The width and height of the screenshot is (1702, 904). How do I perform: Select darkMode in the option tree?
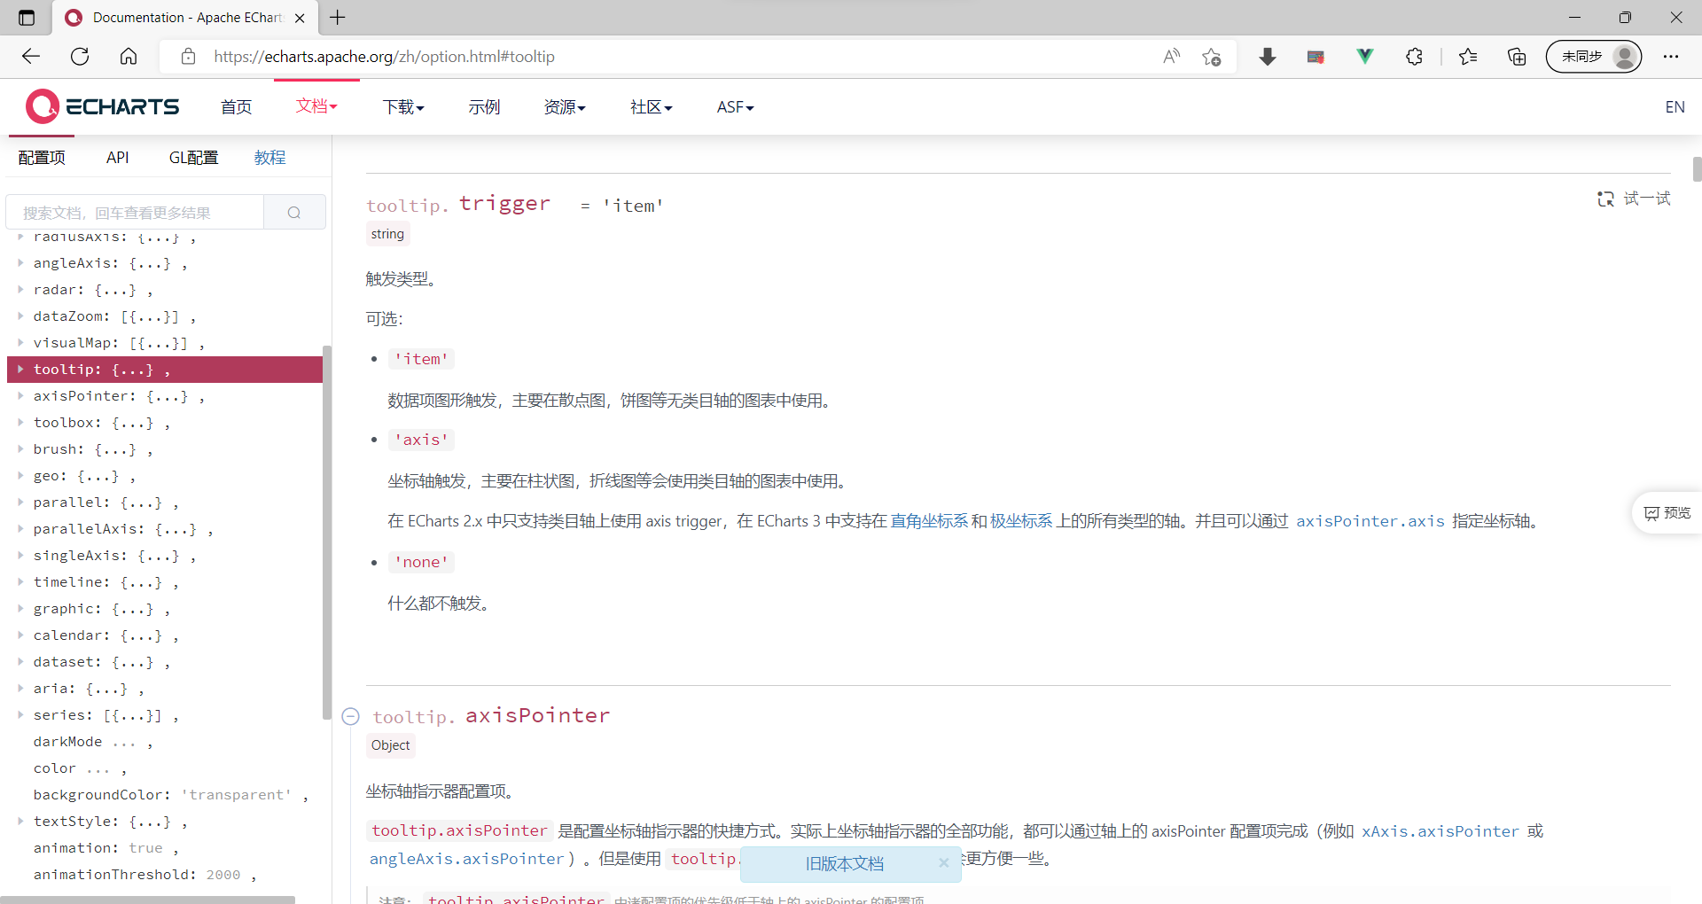67,742
